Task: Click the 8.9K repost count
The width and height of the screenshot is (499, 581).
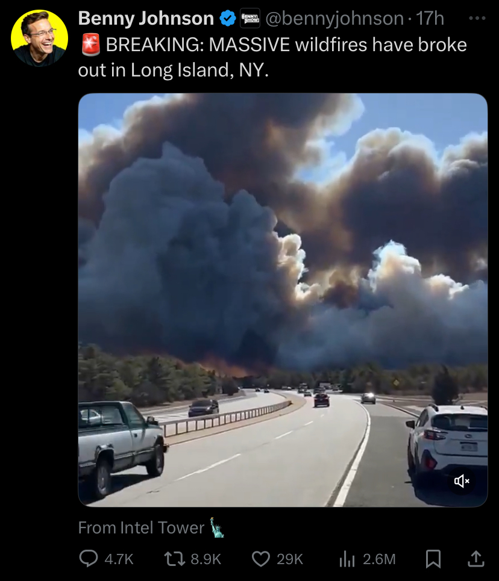Action: click(206, 559)
